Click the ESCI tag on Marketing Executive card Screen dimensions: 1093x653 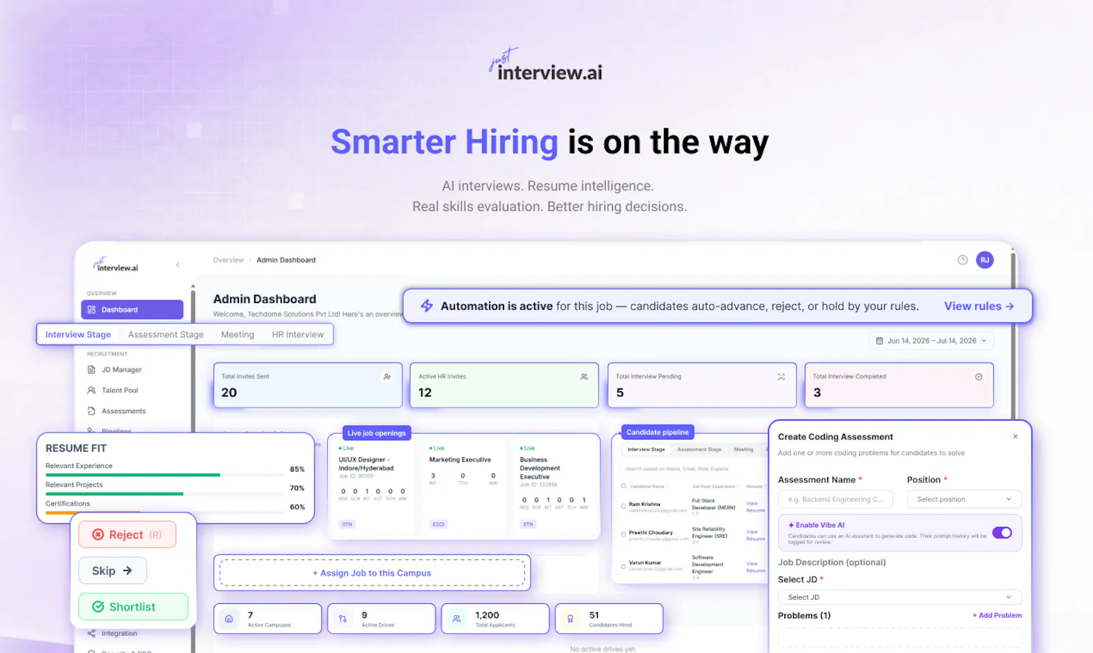[438, 524]
